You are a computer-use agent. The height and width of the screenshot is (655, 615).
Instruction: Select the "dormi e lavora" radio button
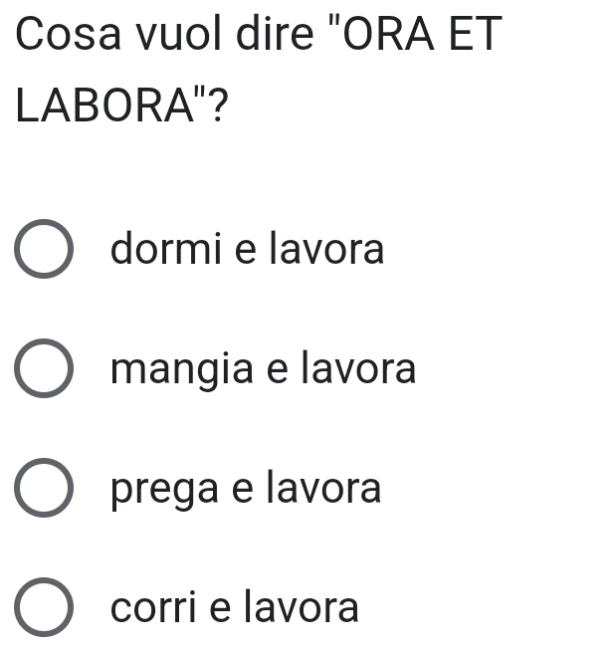click(44, 250)
